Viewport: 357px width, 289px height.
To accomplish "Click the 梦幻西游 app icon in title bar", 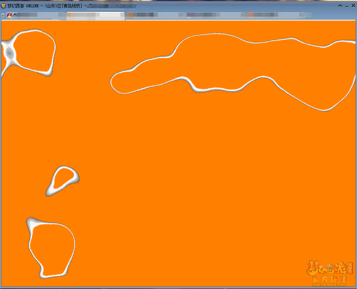I will 3,6.
